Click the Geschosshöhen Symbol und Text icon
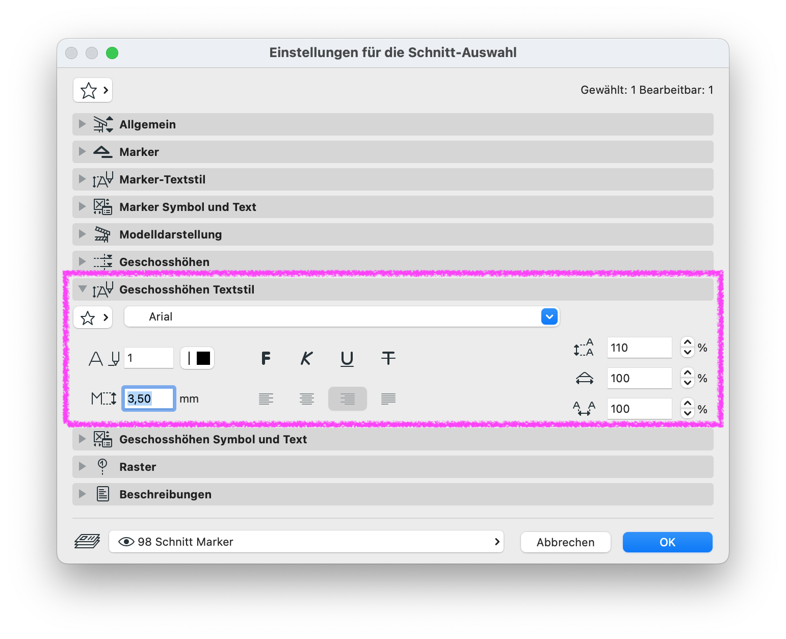This screenshot has height=639, width=786. point(102,439)
